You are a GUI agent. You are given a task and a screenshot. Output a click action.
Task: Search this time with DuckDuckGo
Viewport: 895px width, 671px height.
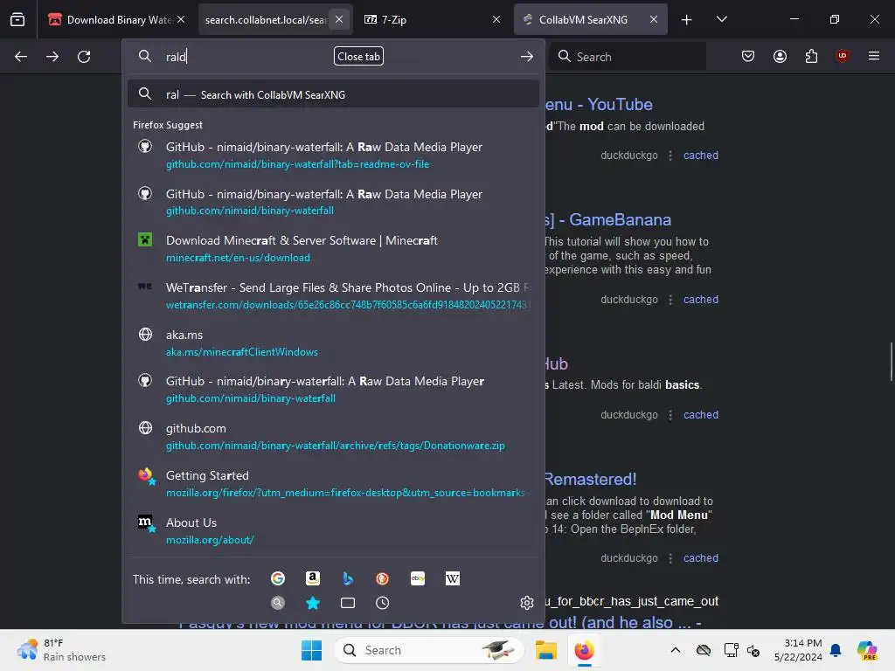point(383,578)
